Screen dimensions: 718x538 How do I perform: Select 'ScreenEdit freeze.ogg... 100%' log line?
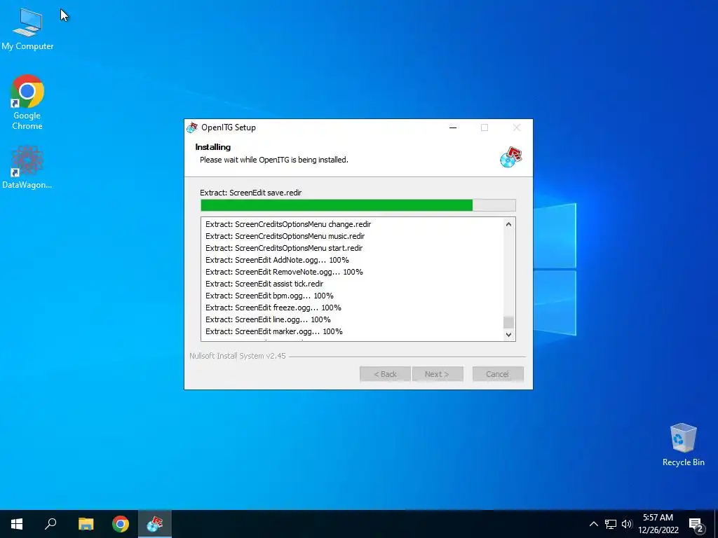tap(273, 308)
